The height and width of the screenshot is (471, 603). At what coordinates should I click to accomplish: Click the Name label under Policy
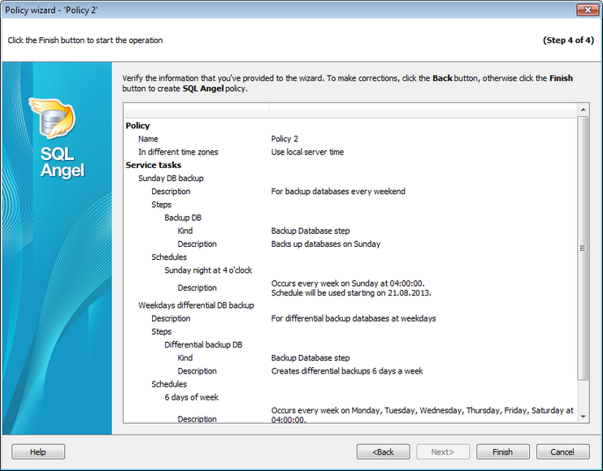(x=148, y=139)
